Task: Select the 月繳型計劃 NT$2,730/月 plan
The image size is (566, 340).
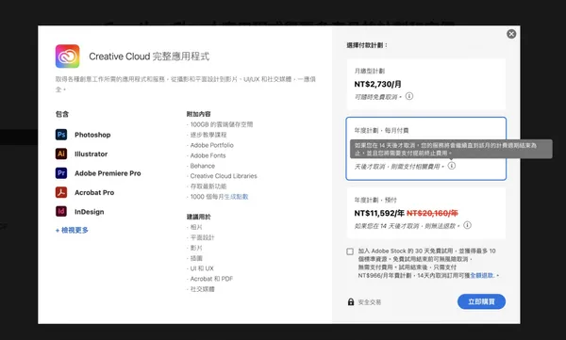Action: tap(426, 85)
